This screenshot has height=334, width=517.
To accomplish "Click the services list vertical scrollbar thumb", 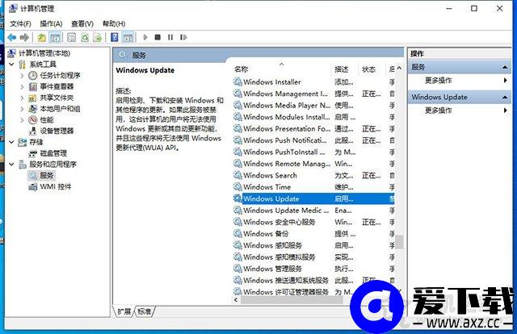I will tap(399, 242).
